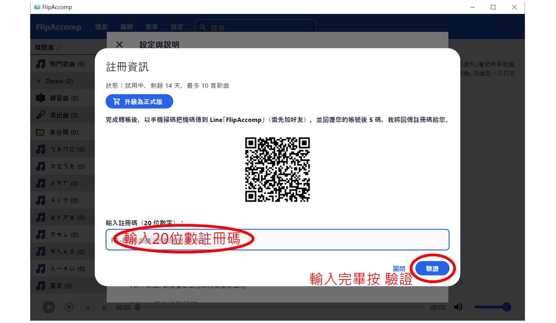
Task: Adjust the volume slider
Action: (x=493, y=307)
